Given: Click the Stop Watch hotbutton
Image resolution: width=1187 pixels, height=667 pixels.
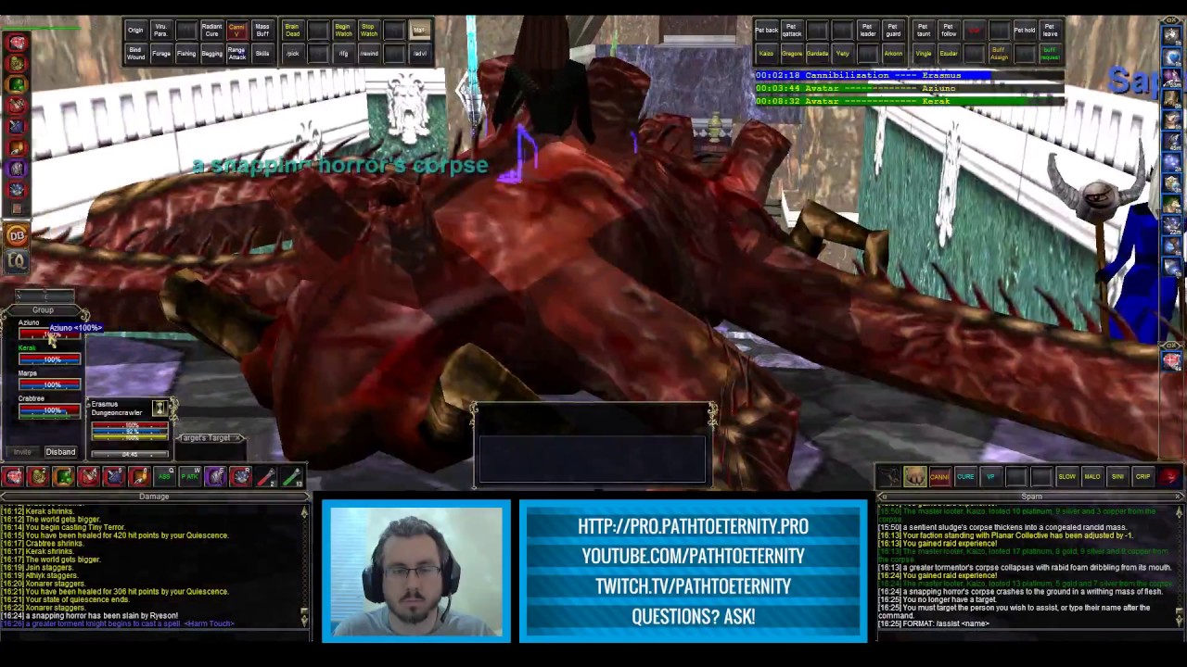Looking at the screenshot, I should pos(369,31).
